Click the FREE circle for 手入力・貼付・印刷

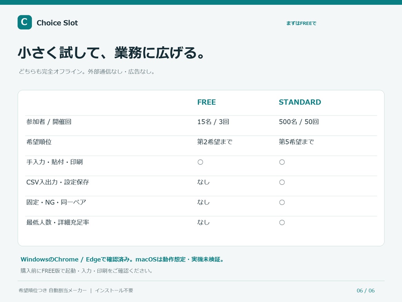[x=200, y=162]
